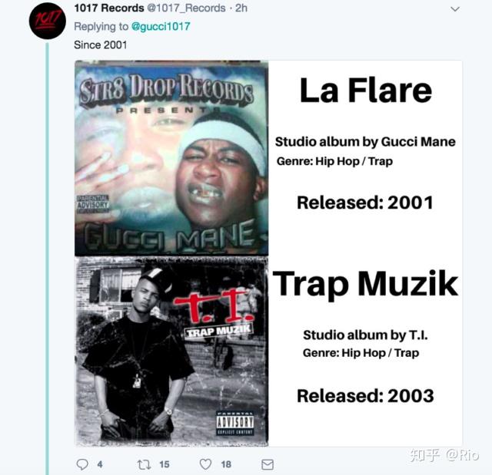Send tweet via envelope message icon
This screenshot has height=475, width=492.
point(268,465)
